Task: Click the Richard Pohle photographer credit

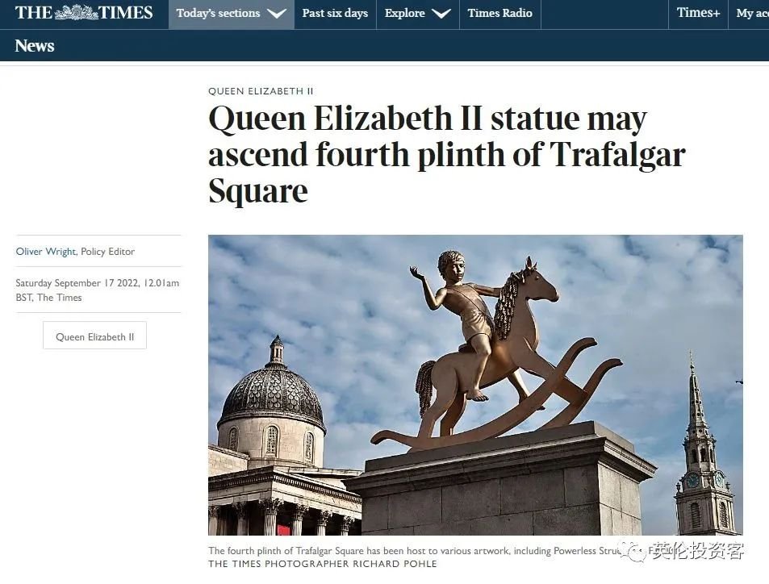Action: [x=322, y=564]
